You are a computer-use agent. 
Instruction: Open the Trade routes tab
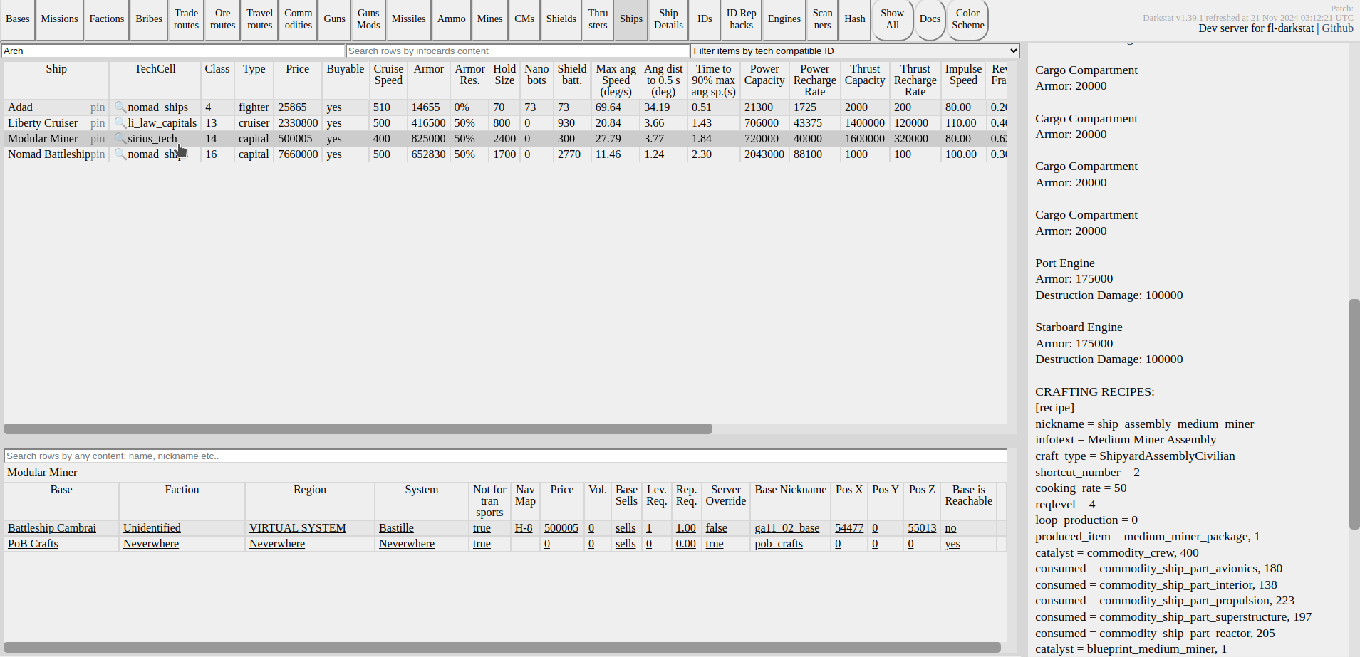pos(186,19)
